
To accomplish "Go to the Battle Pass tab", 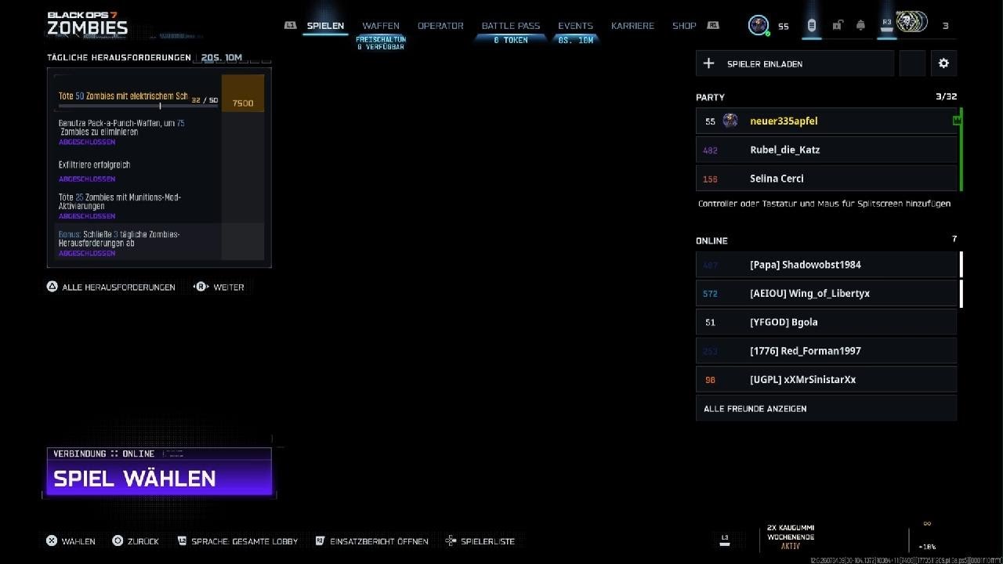I will point(511,26).
